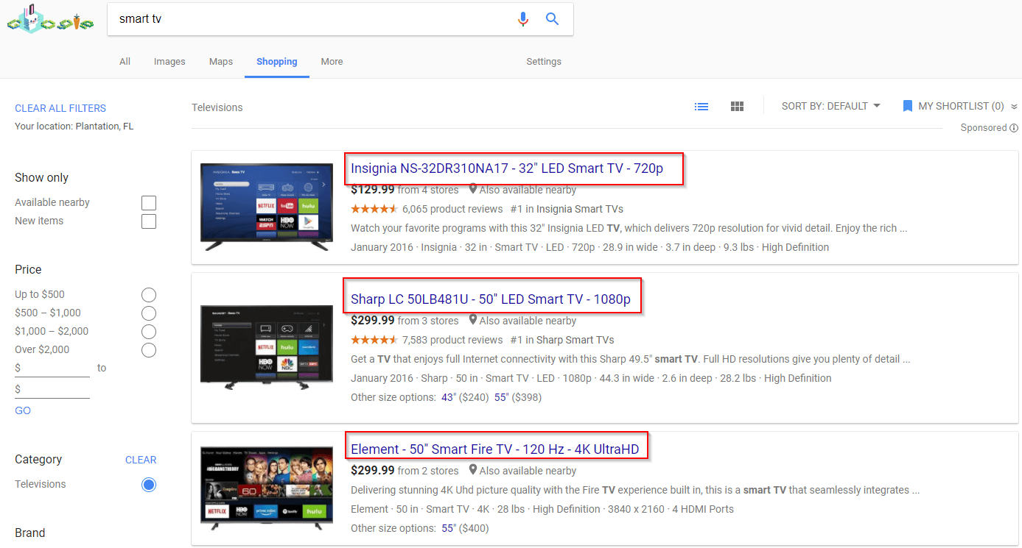Open the Sharp LC 50LB481U product link
The height and width of the screenshot is (548, 1022).
(x=489, y=299)
